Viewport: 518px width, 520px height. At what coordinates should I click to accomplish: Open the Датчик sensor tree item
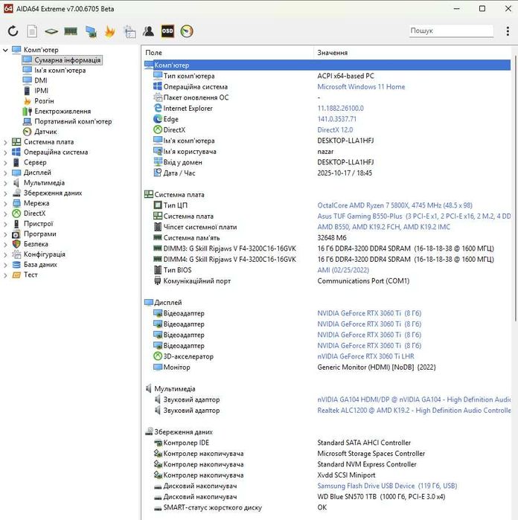click(45, 132)
